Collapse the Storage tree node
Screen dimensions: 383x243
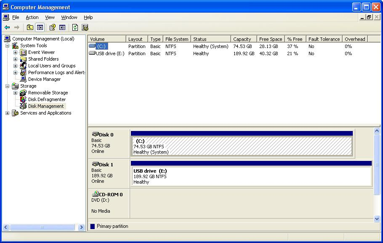(x=7, y=86)
